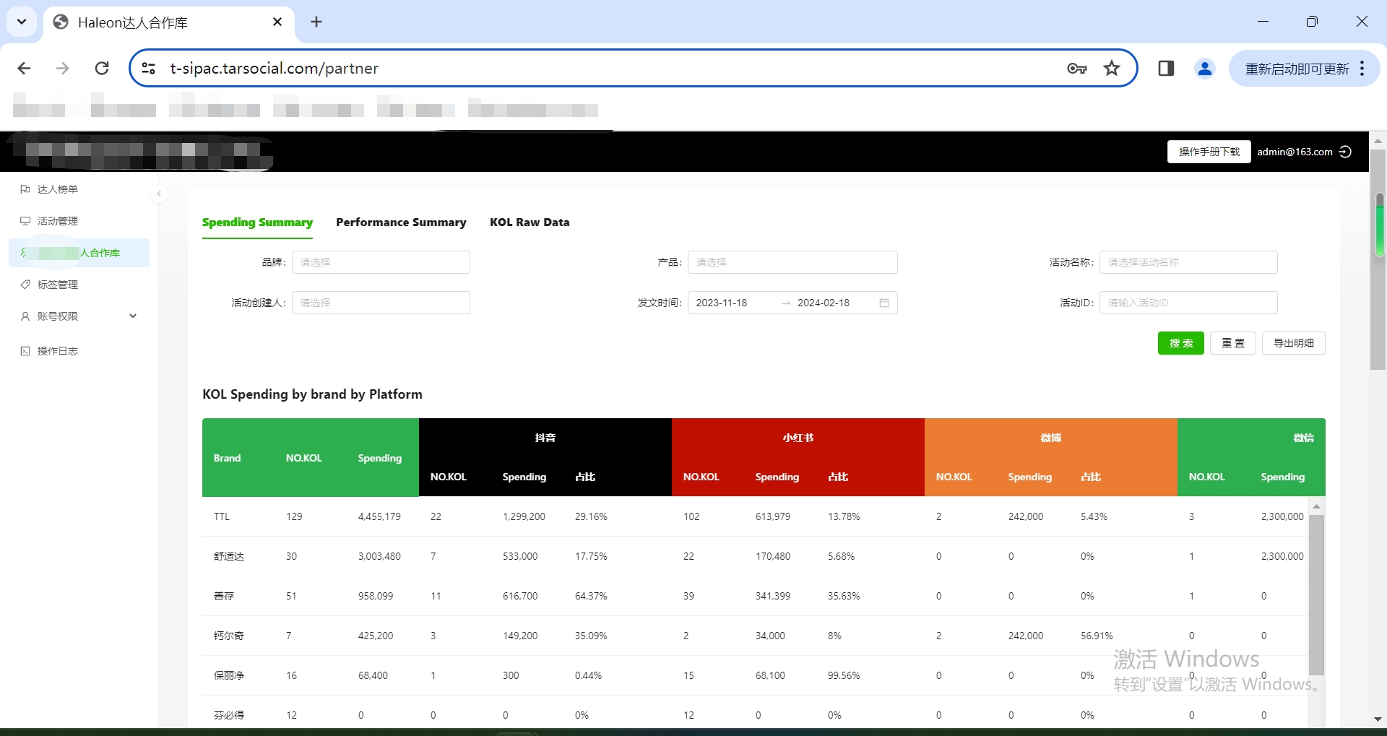The image size is (1387, 736).
Task: Click the logout icon next to admin@163.com
Action: click(x=1345, y=152)
